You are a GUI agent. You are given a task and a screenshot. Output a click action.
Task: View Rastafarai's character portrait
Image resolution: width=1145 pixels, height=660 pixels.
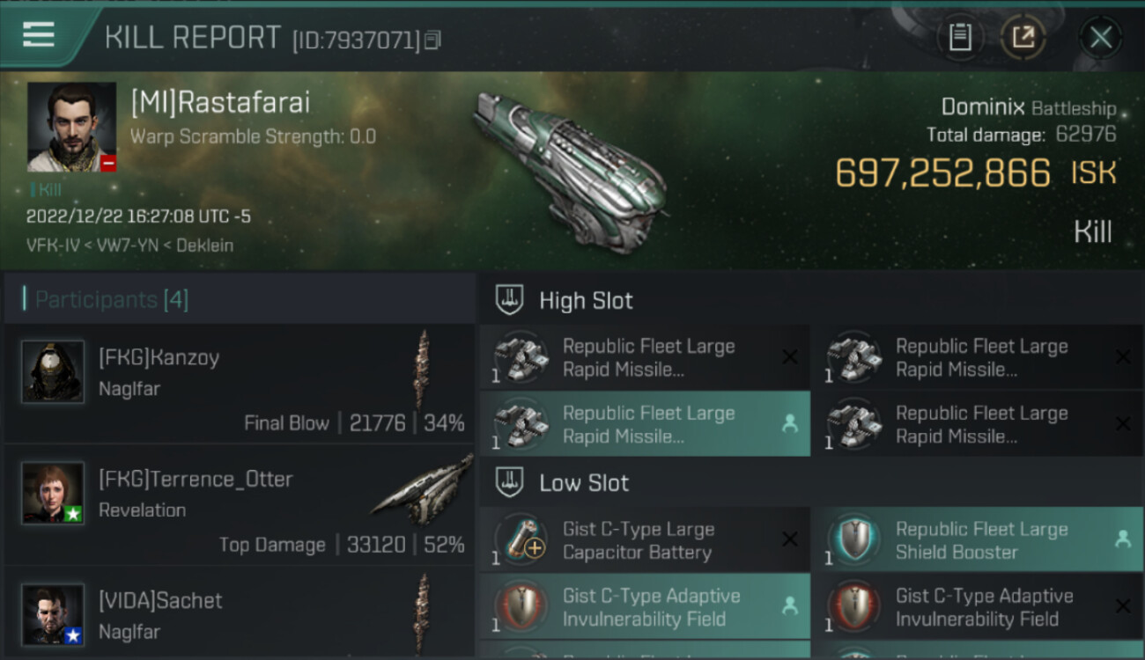click(71, 127)
